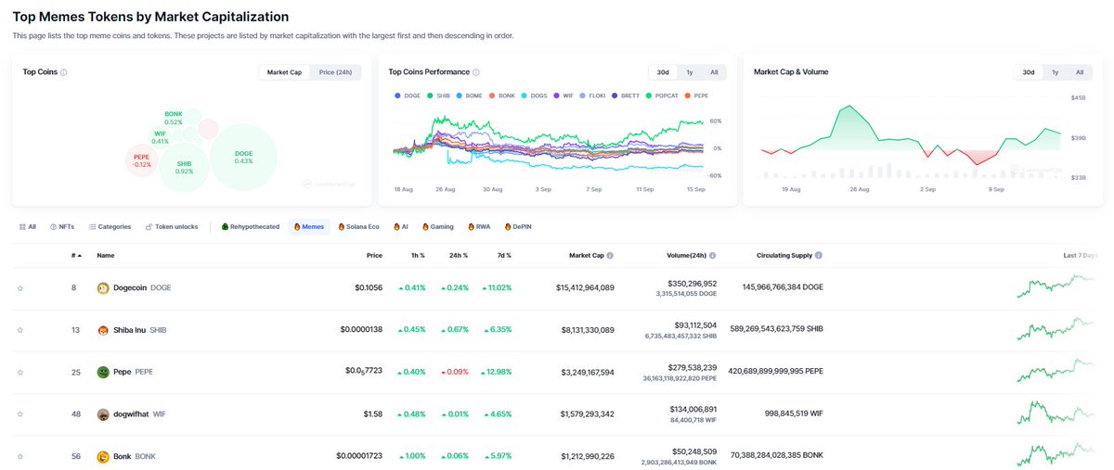
Task: Toggle DOGE series in performance legend
Action: (406, 95)
